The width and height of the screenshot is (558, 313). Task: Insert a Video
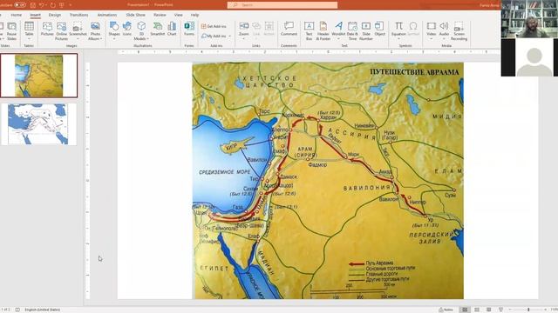431,30
